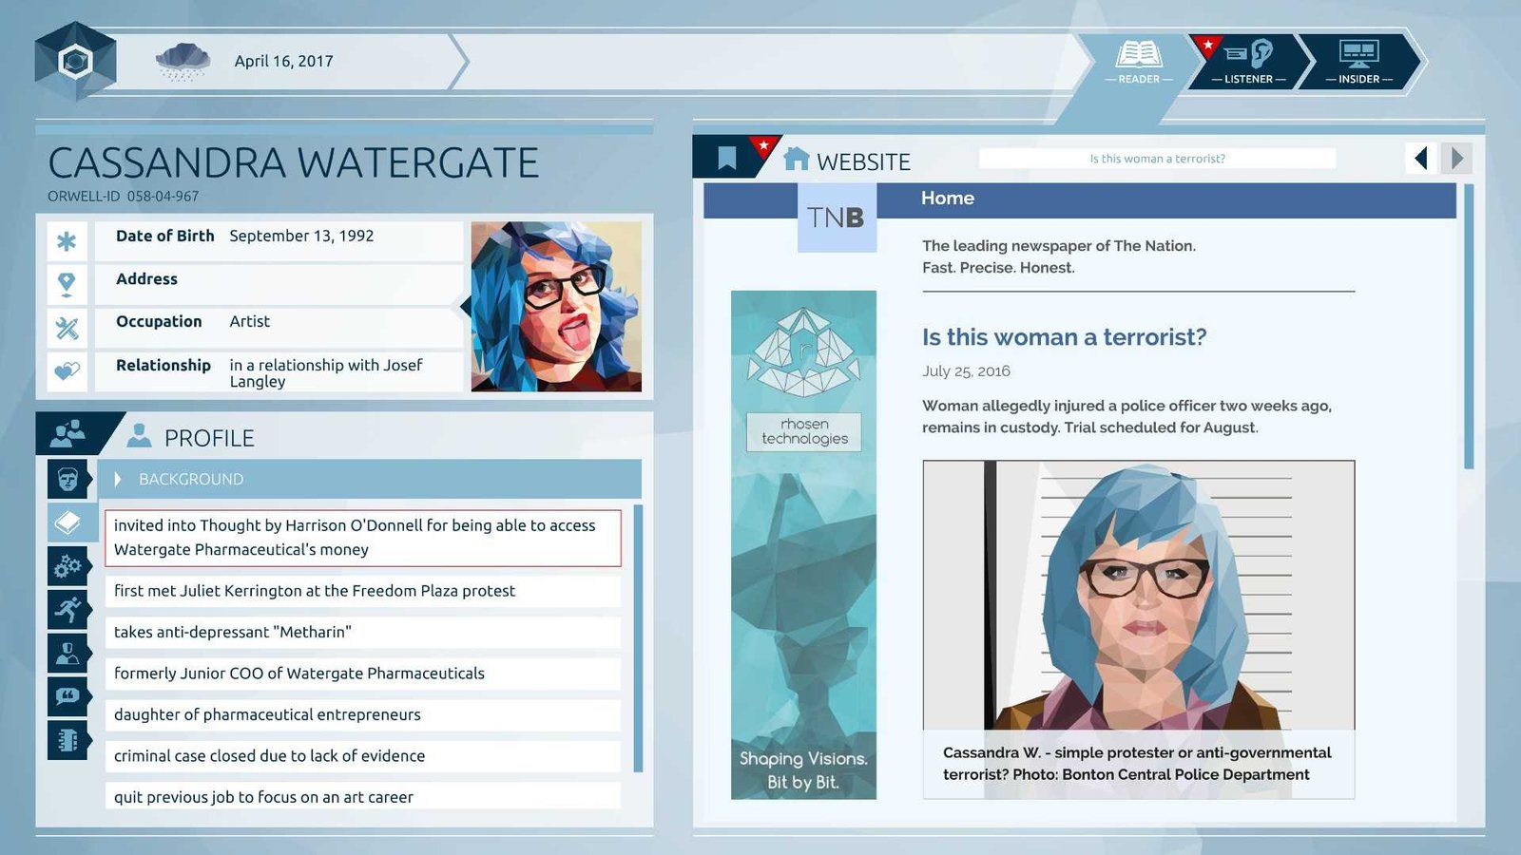This screenshot has height=855, width=1521.
Task: Select the notebook icon at the sidebar bottom
Action: click(x=67, y=740)
